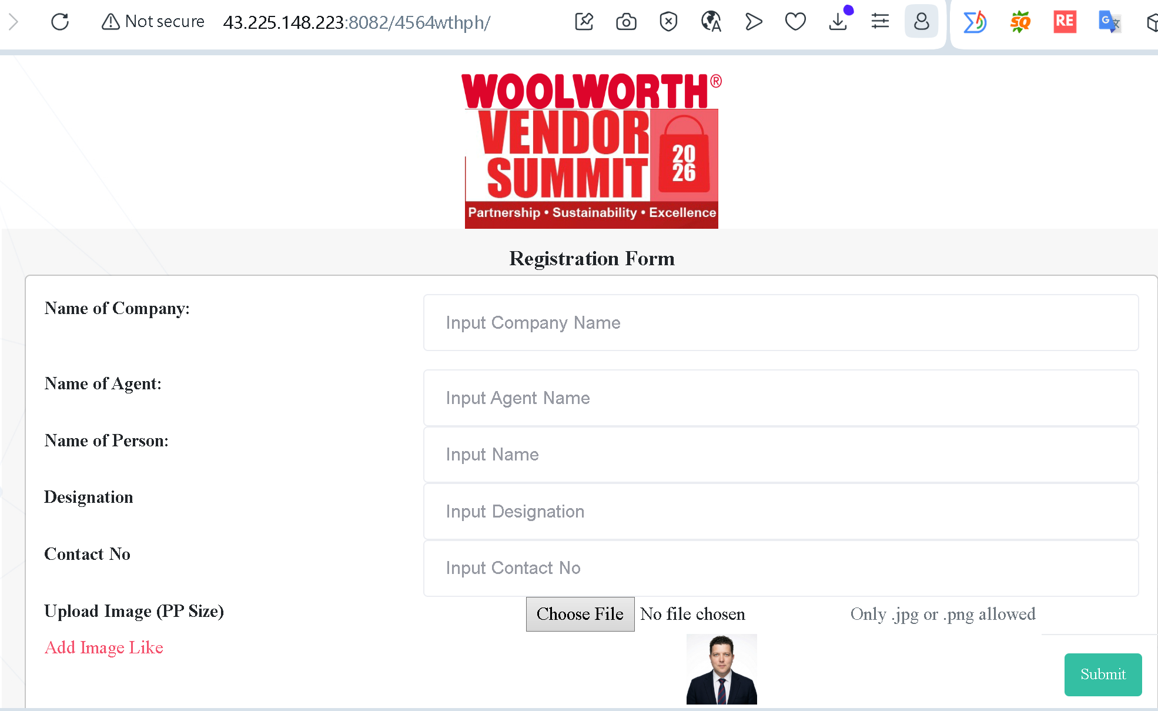This screenshot has width=1158, height=711.
Task: Click the Choose File button
Action: 580,614
